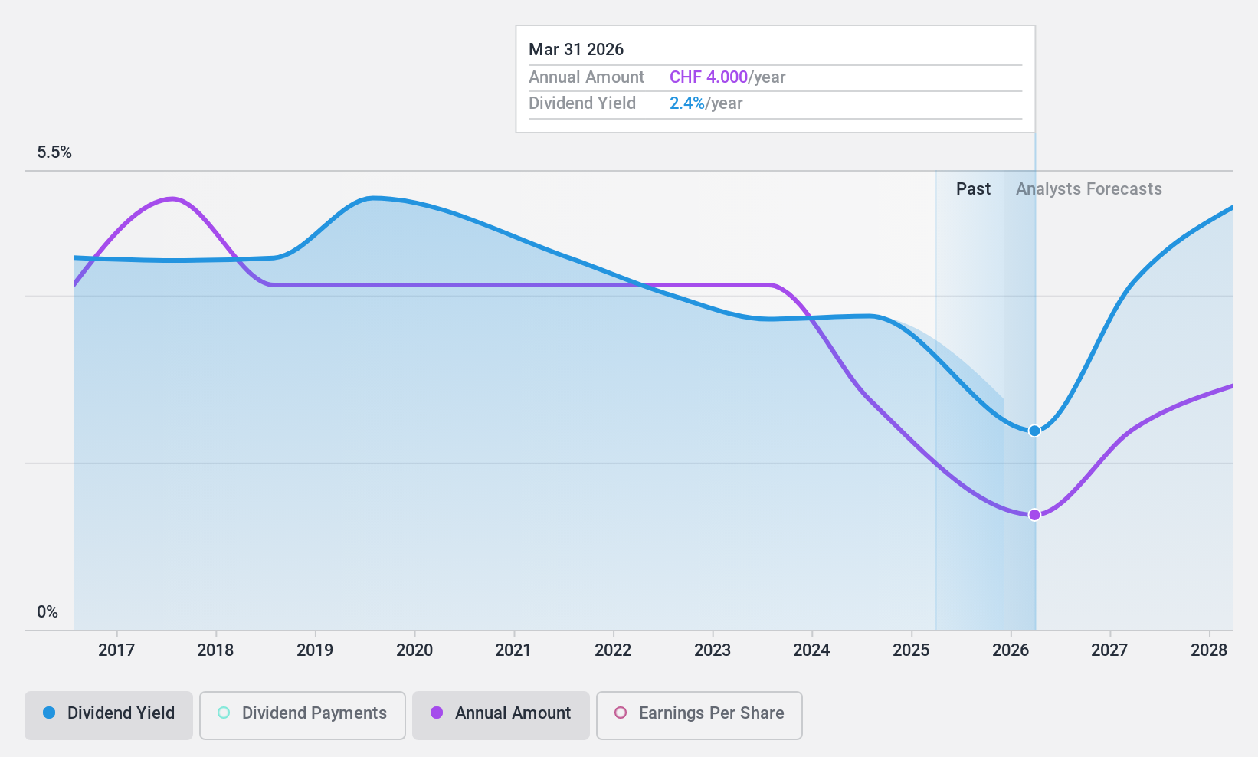
Task: Click the 2.4%/year dividend yield value
Action: click(686, 103)
